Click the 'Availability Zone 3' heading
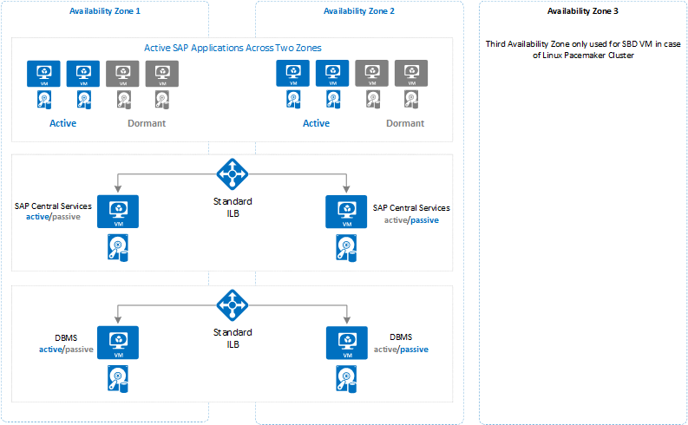This screenshot has width=688, height=425. click(x=583, y=11)
